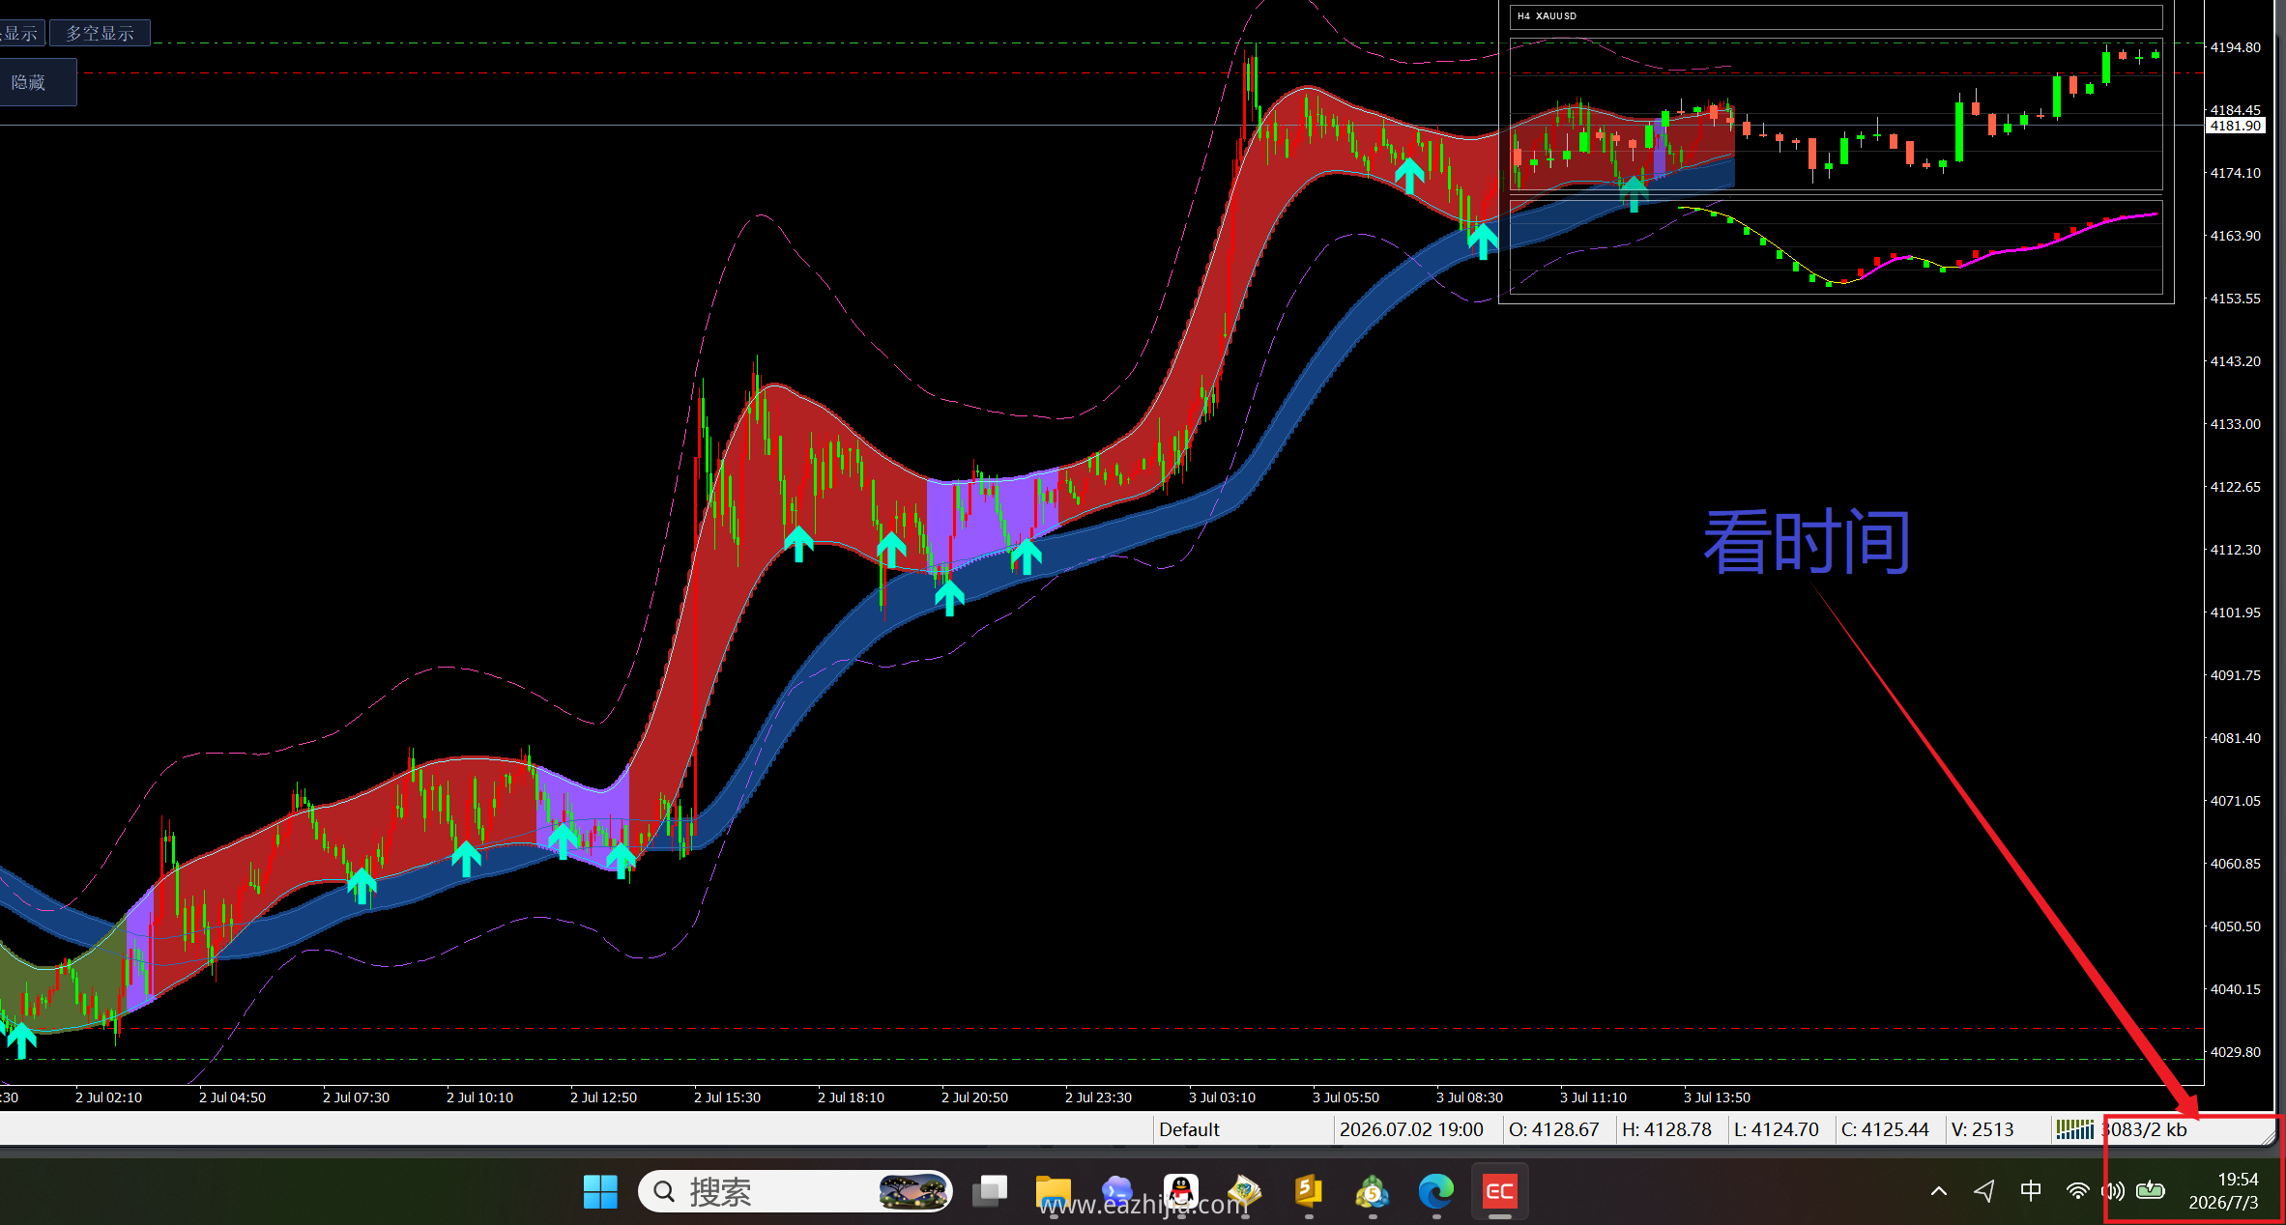Click the 4181.90 current price label
The image size is (2286, 1225).
coord(2235,126)
